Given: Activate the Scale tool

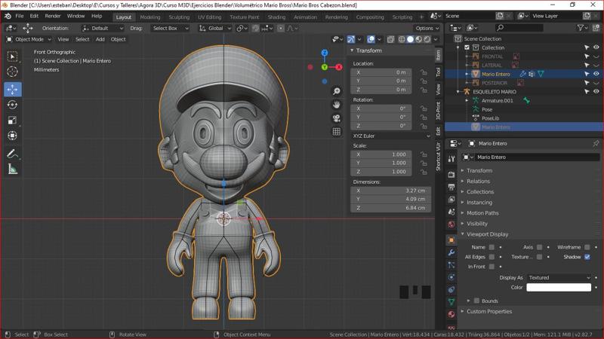Looking at the screenshot, I should pyautogui.click(x=12, y=121).
